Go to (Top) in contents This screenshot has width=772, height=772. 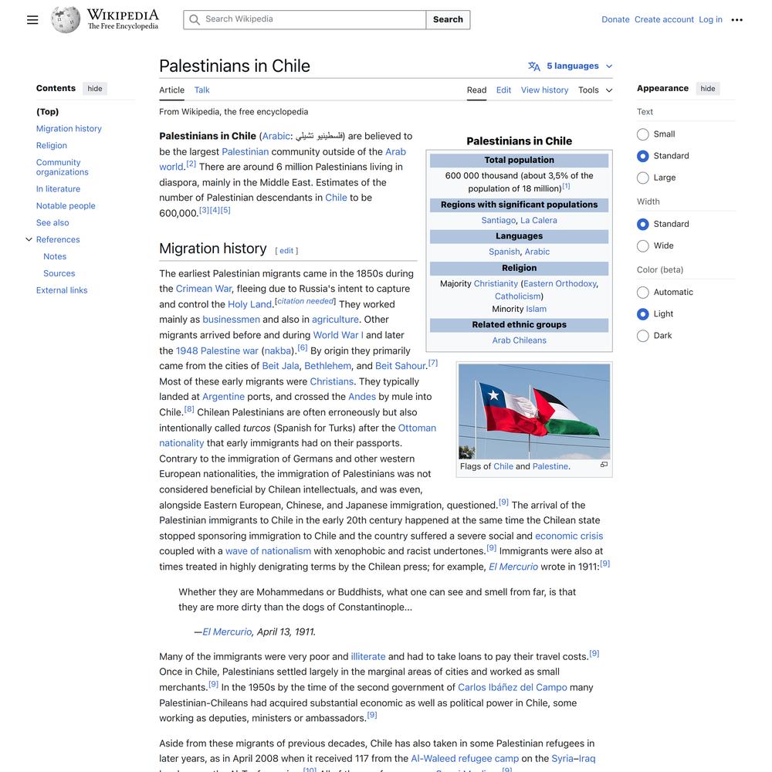(x=47, y=112)
